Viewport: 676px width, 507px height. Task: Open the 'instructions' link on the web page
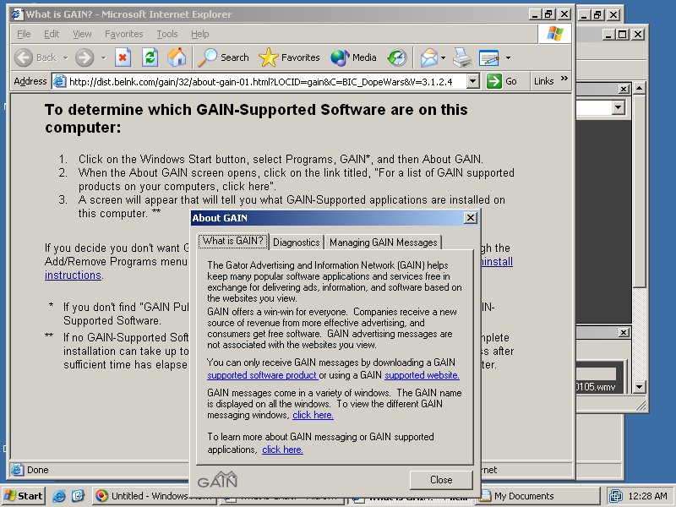pyautogui.click(x=73, y=275)
